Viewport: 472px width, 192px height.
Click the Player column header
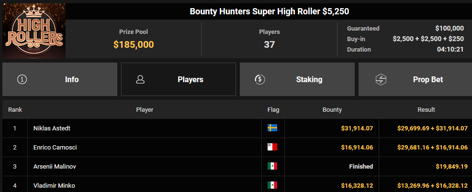(145, 110)
